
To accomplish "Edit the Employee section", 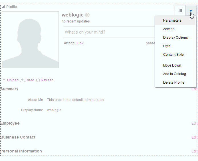I will point(194,123).
